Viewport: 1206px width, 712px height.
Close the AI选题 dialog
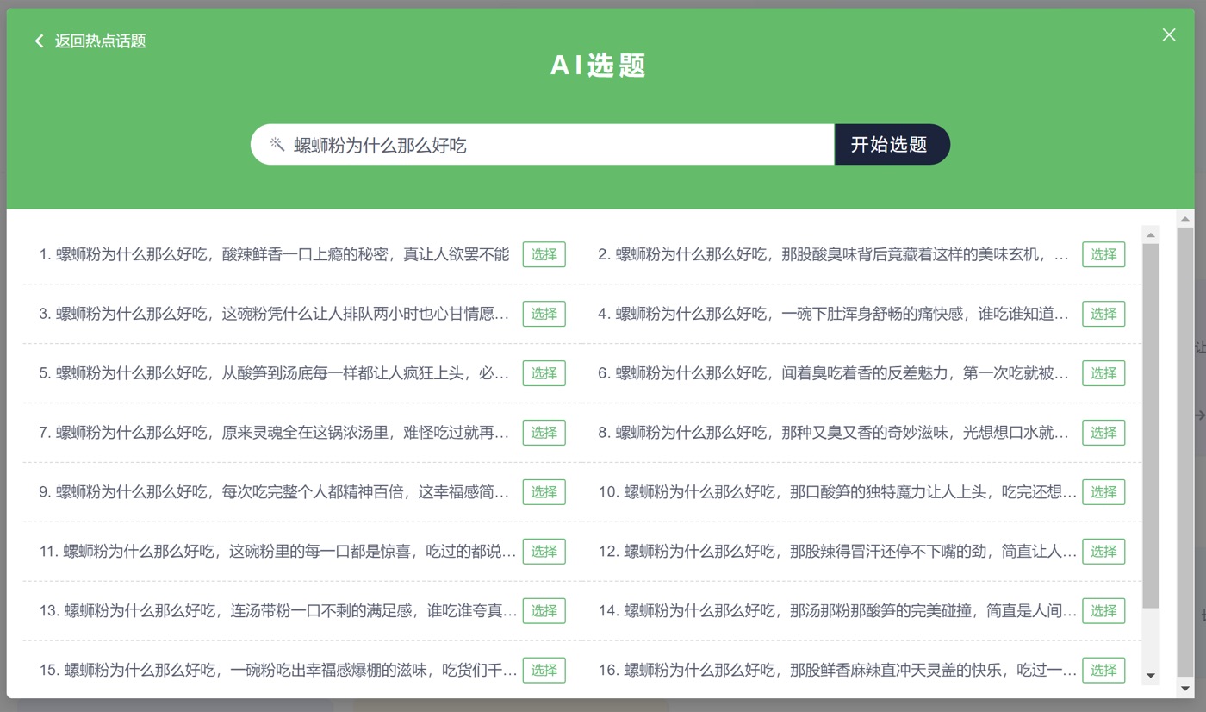pyautogui.click(x=1169, y=34)
